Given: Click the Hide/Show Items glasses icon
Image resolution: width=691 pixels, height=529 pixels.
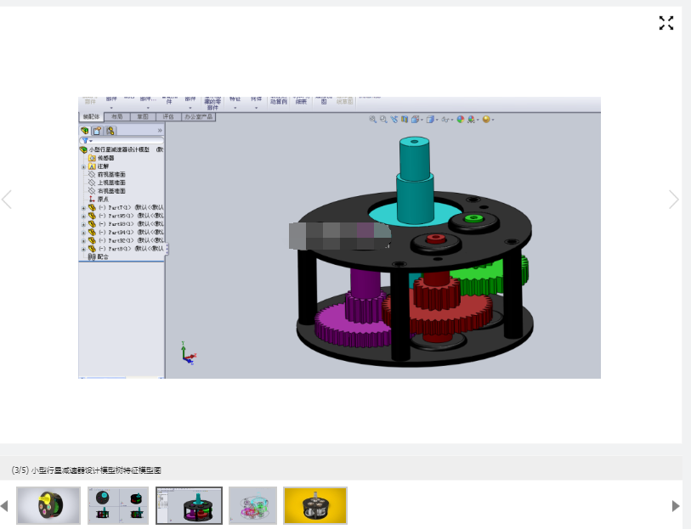Looking at the screenshot, I should pos(445,119).
